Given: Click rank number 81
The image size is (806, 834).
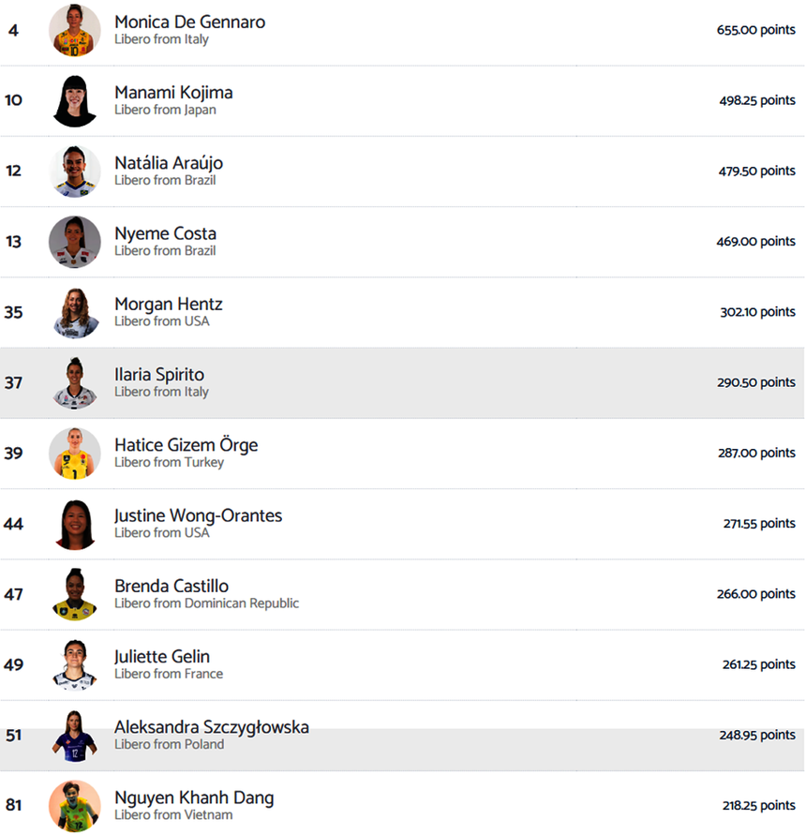Looking at the screenshot, I should (x=14, y=806).
